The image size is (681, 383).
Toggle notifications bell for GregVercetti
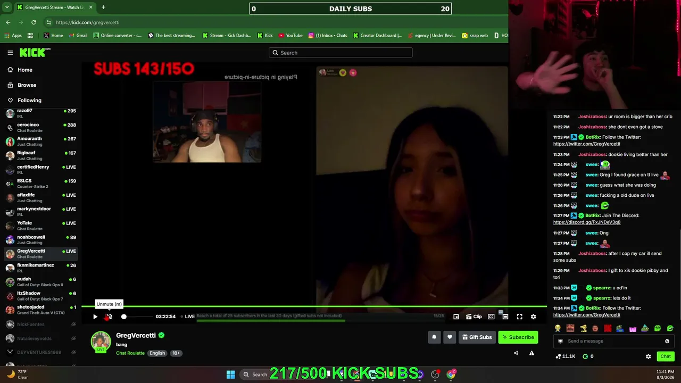pos(434,337)
